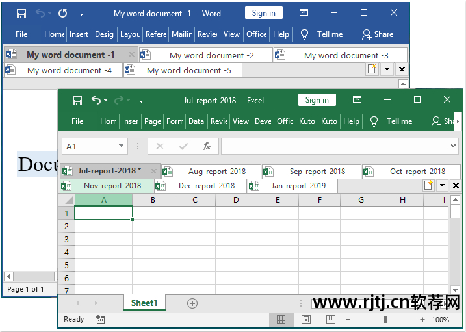Image resolution: width=466 pixels, height=332 pixels.
Task: Open Ribbon Display Options in Word window
Action: coord(304,12)
